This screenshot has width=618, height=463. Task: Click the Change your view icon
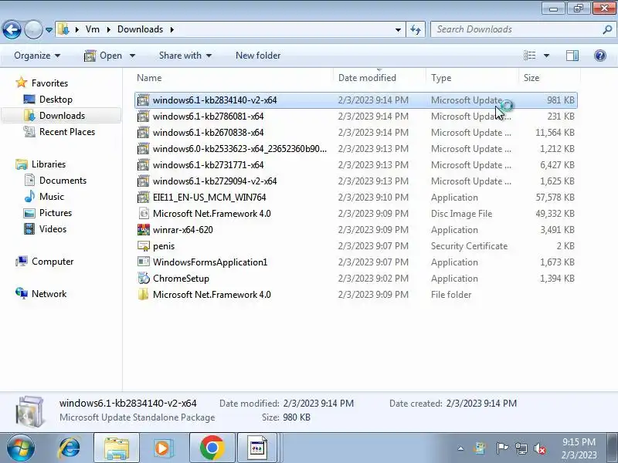(x=529, y=56)
